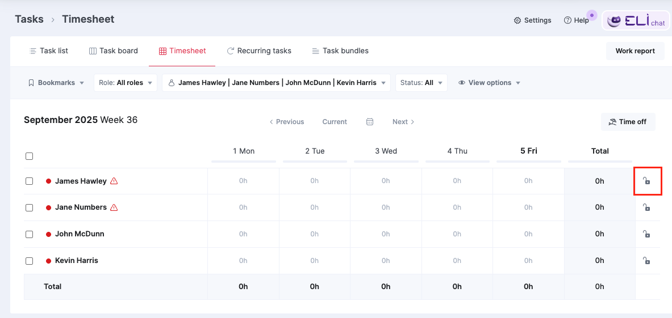The image size is (672, 318).
Task: Click Jane Numbers' red status dot
Action: tap(48, 207)
